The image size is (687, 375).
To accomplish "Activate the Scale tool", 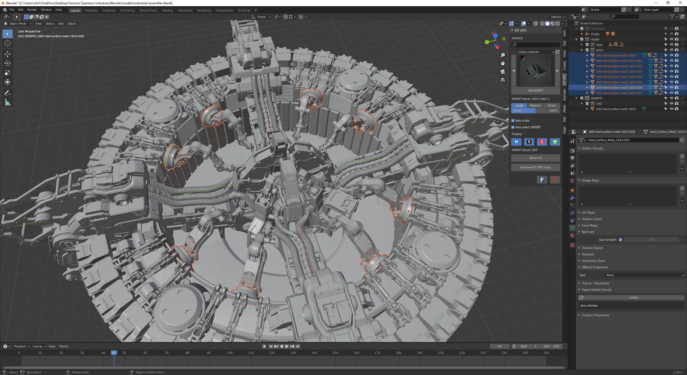I will point(8,73).
